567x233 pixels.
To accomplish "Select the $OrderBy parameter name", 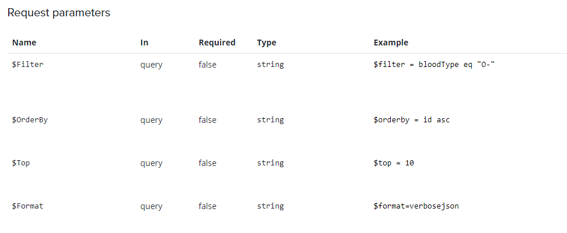I will pos(30,120).
